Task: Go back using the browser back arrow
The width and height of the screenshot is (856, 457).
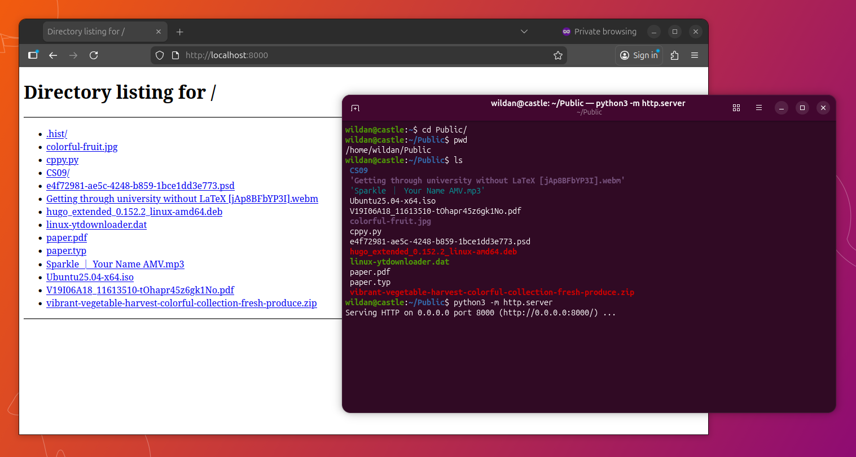Action: [x=53, y=55]
